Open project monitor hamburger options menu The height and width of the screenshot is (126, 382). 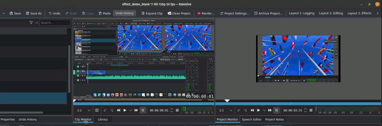point(311,110)
